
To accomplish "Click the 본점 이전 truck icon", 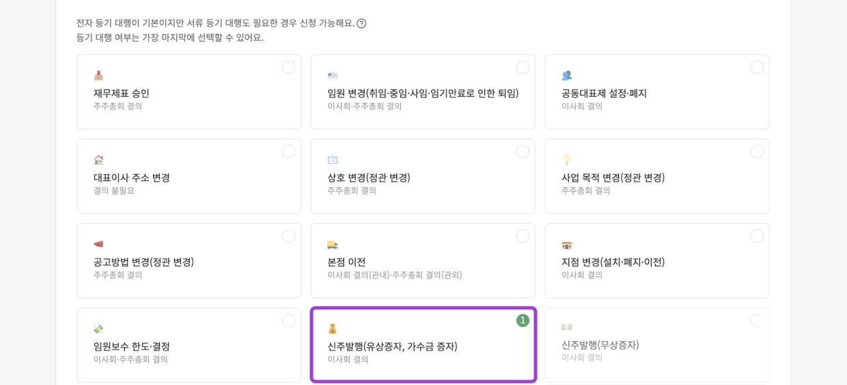I will pyautogui.click(x=333, y=244).
